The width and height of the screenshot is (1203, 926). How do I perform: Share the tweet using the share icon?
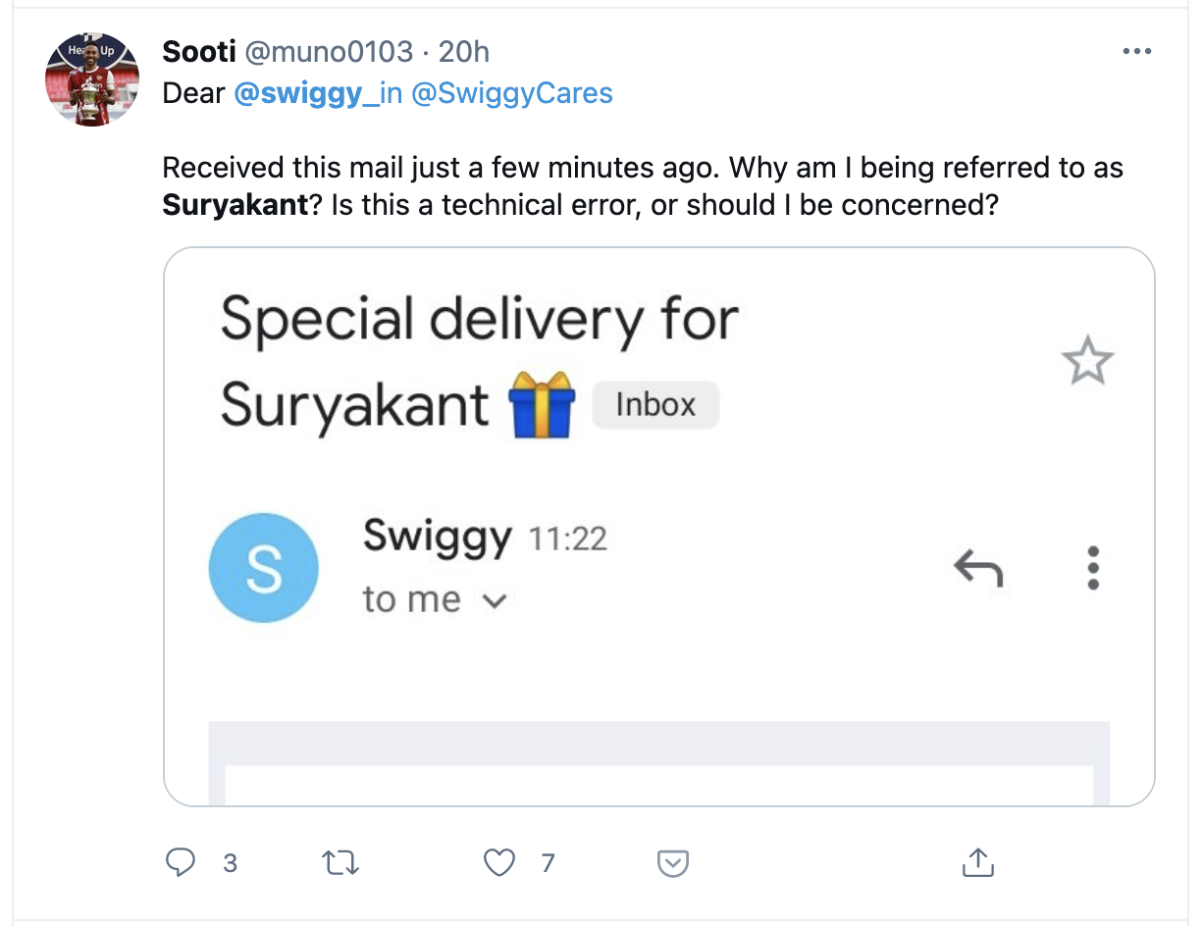click(977, 862)
